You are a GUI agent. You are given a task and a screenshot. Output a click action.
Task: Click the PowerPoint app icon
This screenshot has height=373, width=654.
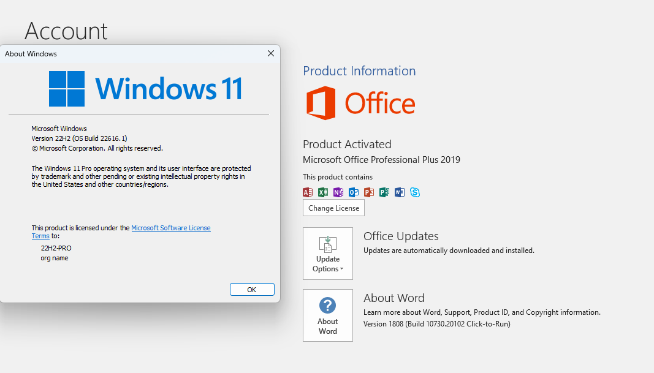coord(369,192)
